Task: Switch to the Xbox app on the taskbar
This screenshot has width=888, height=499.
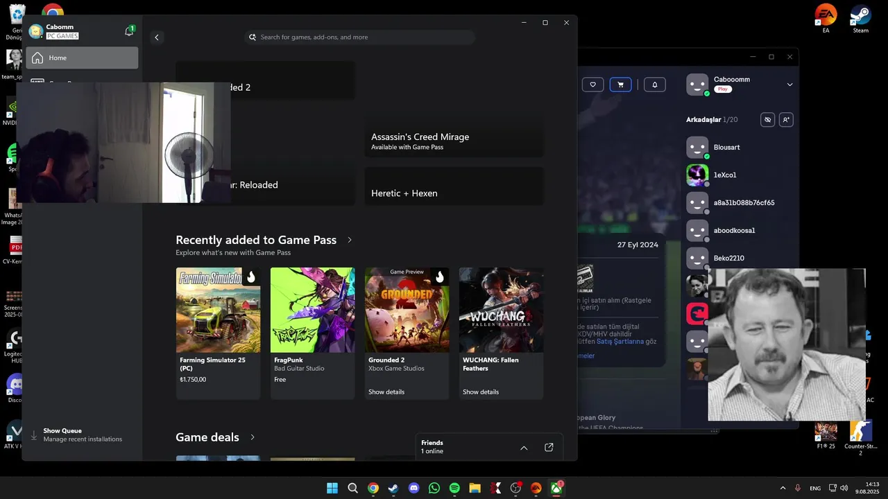Action: (556, 488)
